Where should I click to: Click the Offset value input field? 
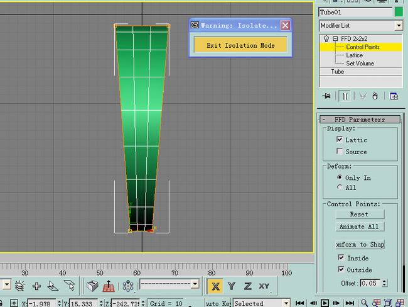[x=370, y=283]
